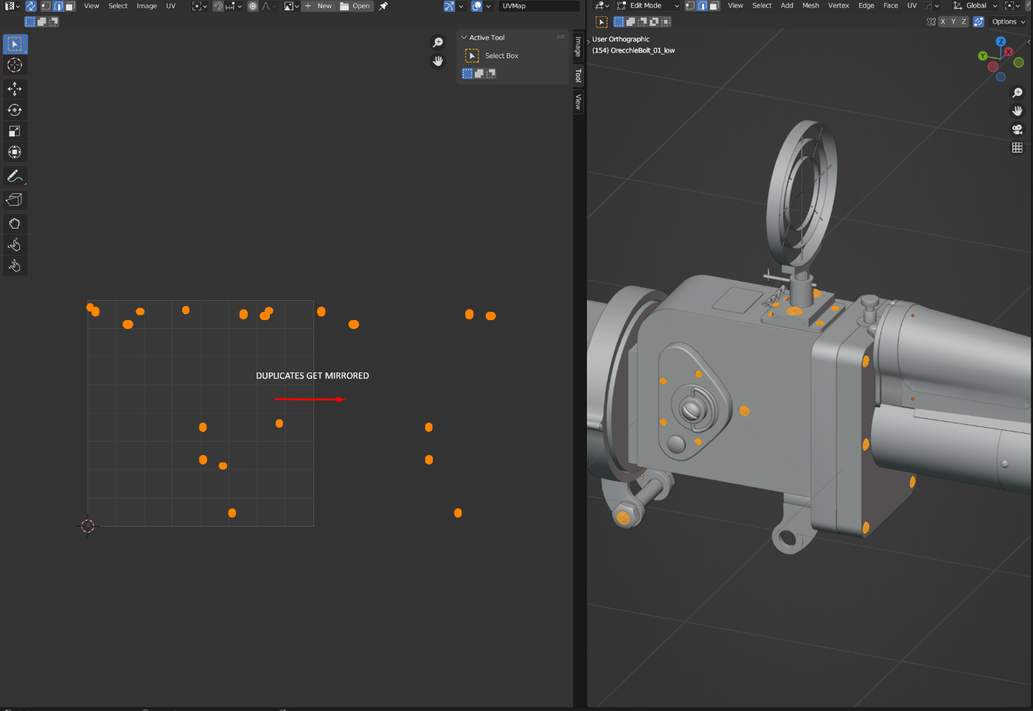Click the Open image button

(x=355, y=6)
